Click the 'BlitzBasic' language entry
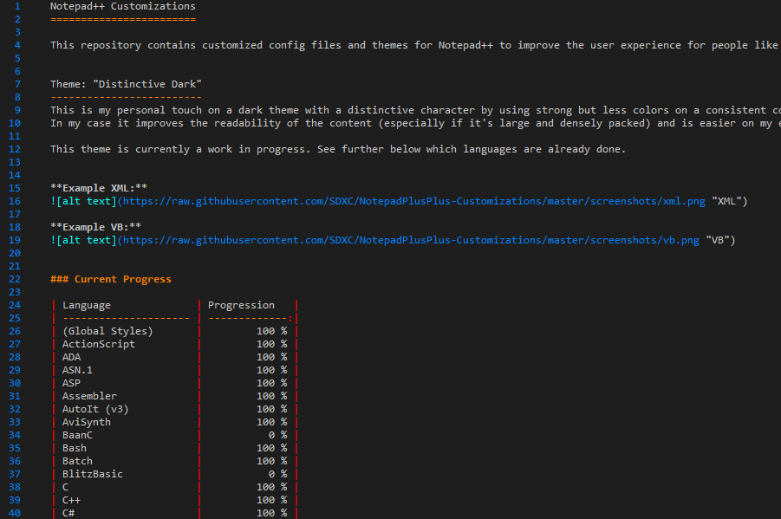This screenshot has width=781, height=519. point(93,474)
